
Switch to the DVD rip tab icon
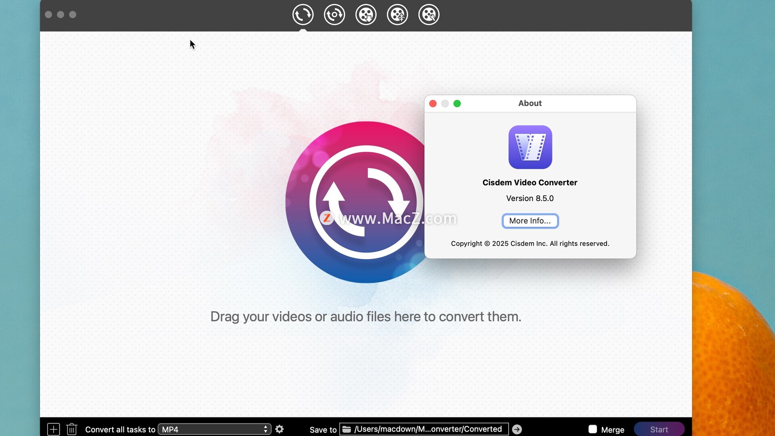(334, 15)
